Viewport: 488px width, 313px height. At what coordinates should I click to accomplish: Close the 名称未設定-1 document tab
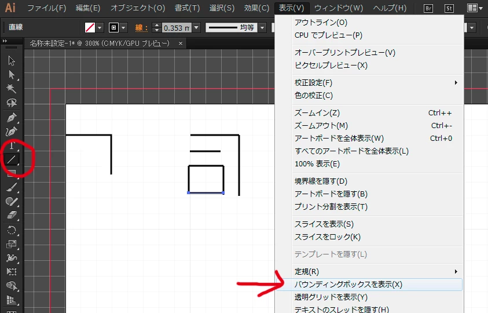click(181, 43)
